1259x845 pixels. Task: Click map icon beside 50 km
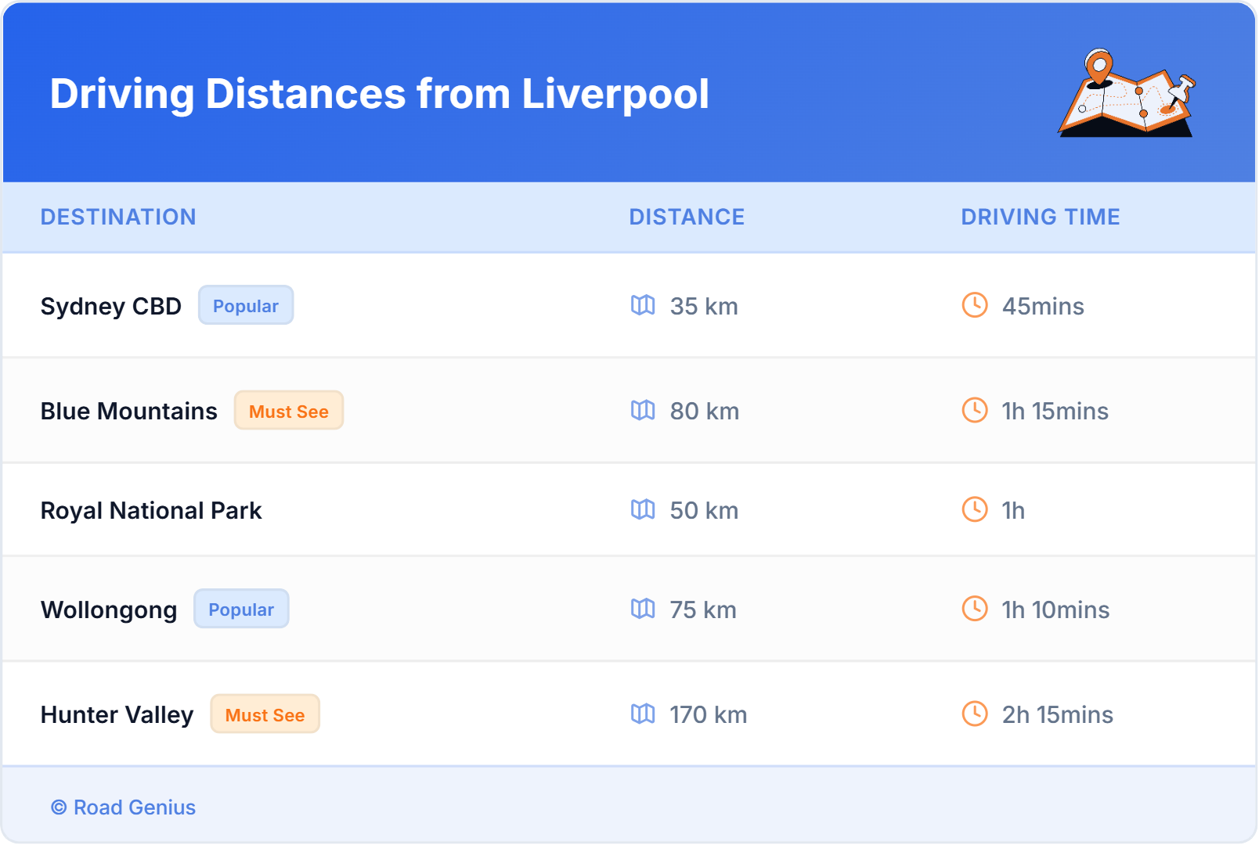coord(643,509)
